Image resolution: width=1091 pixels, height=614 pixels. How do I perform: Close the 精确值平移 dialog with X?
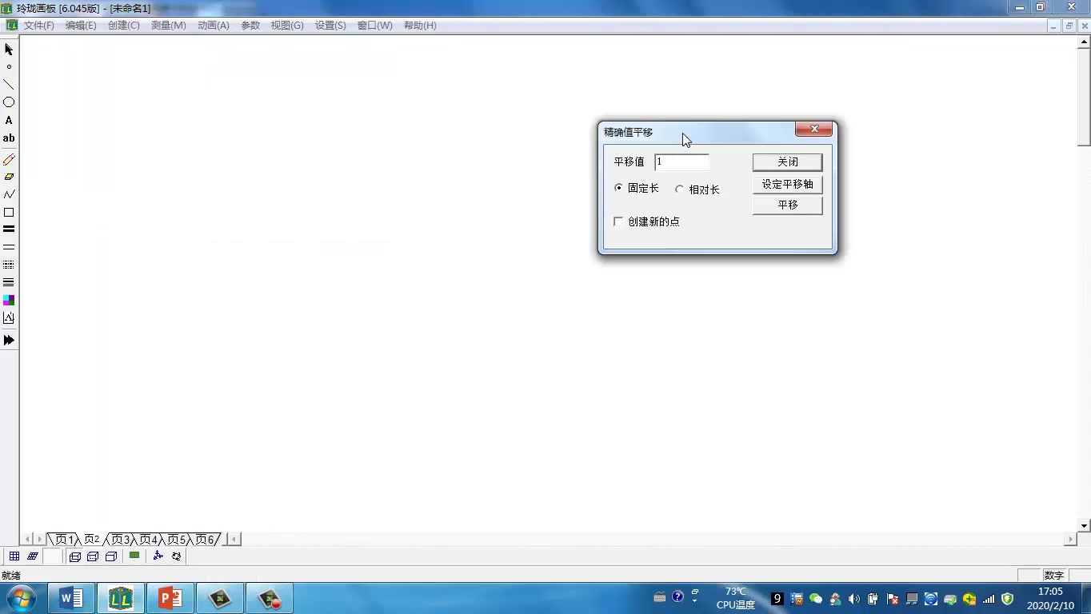(813, 129)
